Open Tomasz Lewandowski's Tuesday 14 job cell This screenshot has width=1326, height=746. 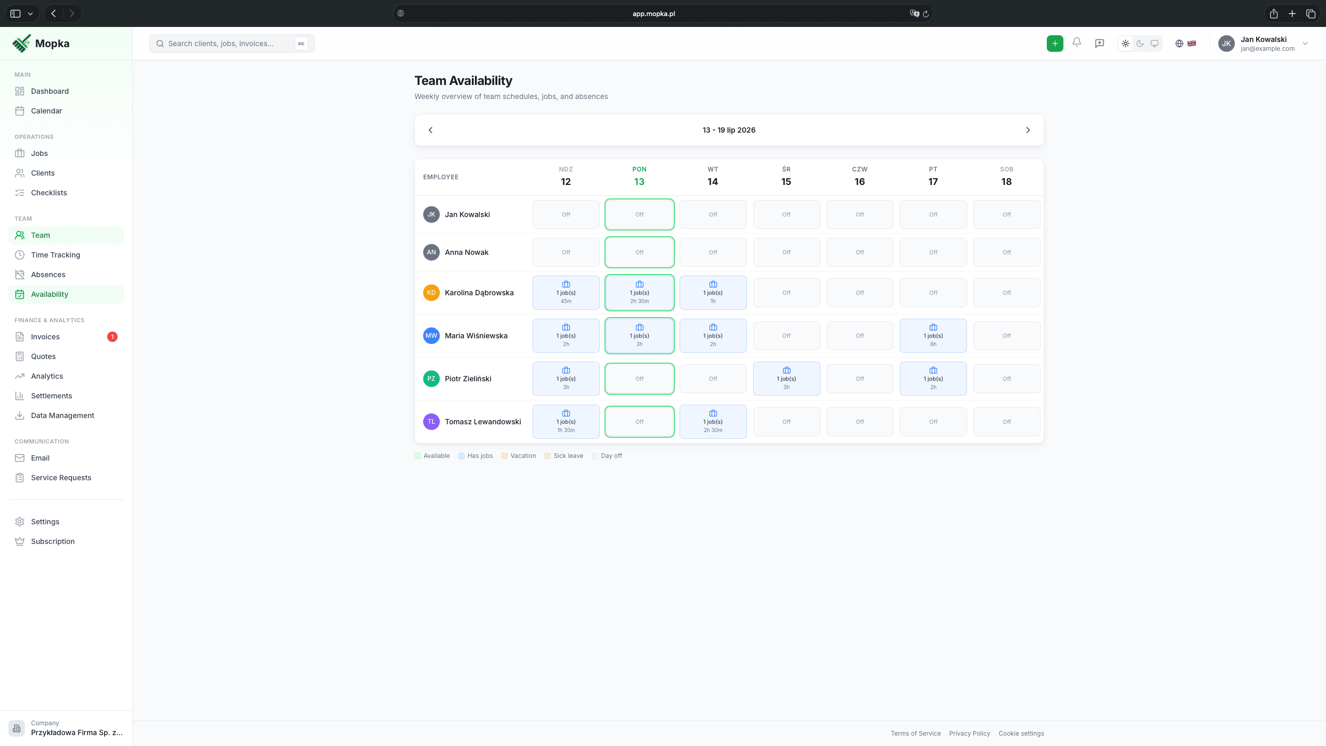point(713,422)
